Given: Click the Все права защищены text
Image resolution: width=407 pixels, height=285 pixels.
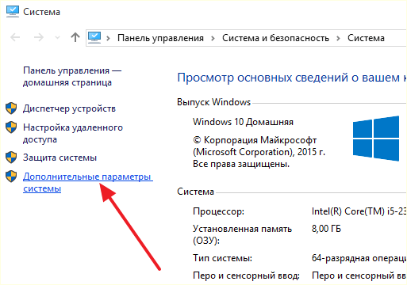Looking at the screenshot, I should [241, 164].
